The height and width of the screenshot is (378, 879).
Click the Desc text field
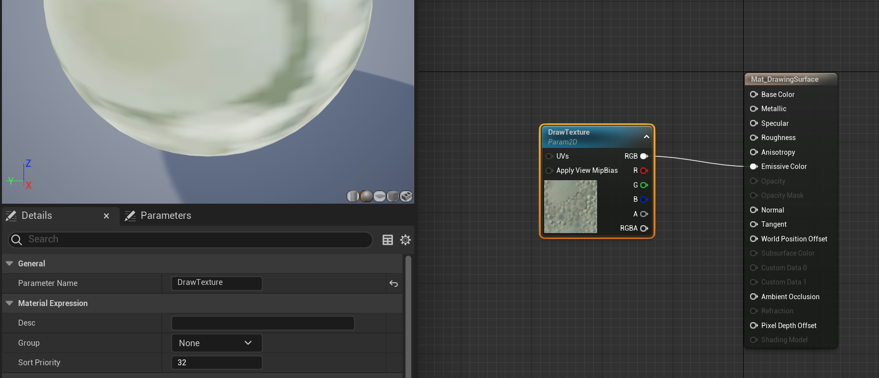tap(263, 323)
